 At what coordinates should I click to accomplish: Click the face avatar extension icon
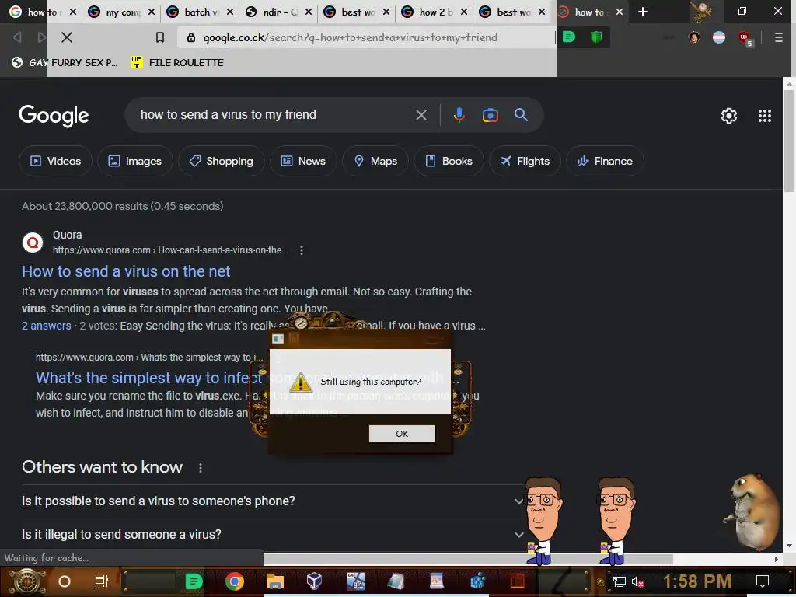coord(694,37)
